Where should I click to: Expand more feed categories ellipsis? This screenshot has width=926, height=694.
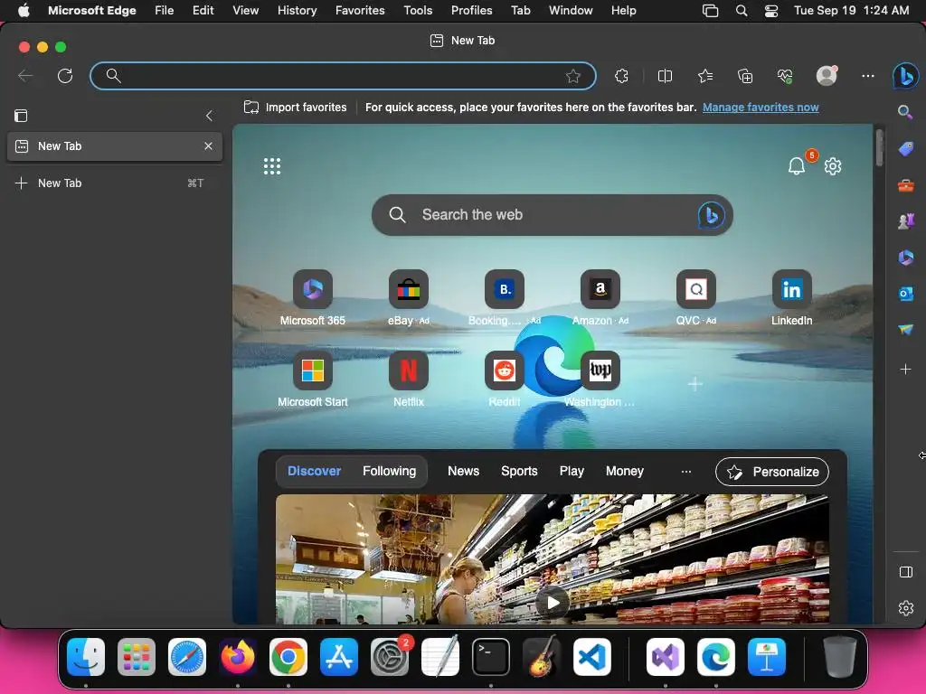coord(685,472)
